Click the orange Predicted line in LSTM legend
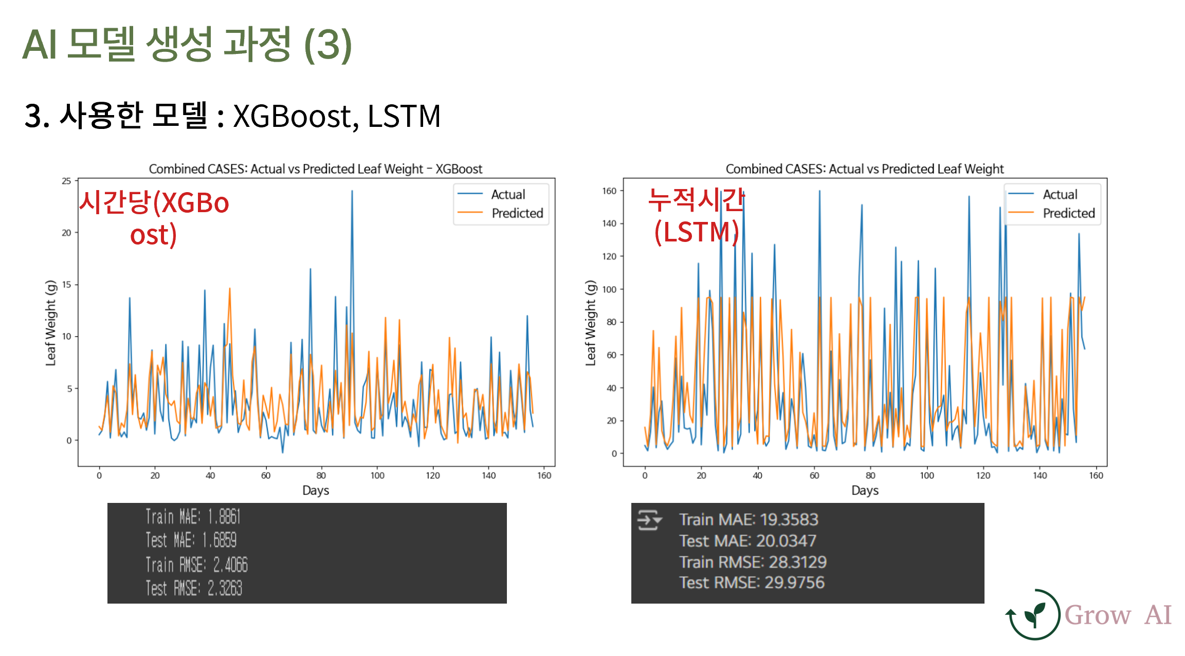The image size is (1185, 656). point(1021,213)
